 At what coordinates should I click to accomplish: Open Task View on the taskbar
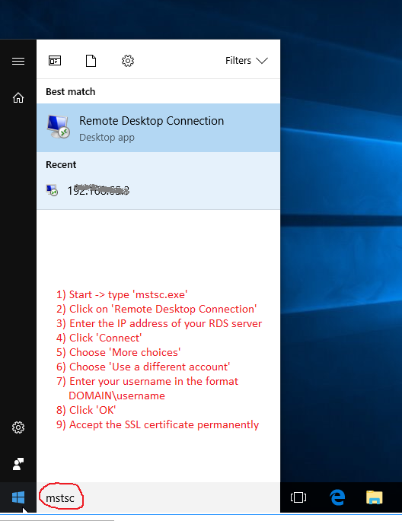tap(298, 497)
